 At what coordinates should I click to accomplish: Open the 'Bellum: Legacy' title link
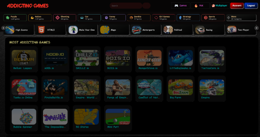coord(23,68)
